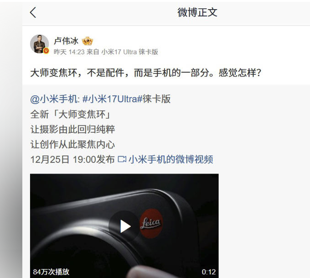Viewport: 310px width, 278px height.
Task: Click the 微博正文 page title
Action: [197, 12]
